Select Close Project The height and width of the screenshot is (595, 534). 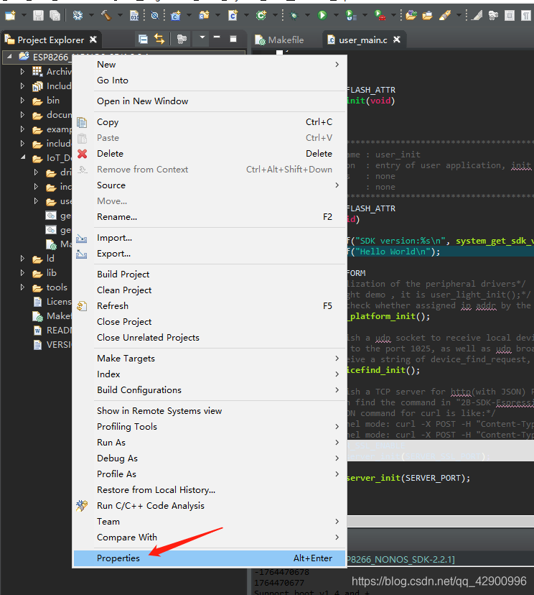point(209,322)
